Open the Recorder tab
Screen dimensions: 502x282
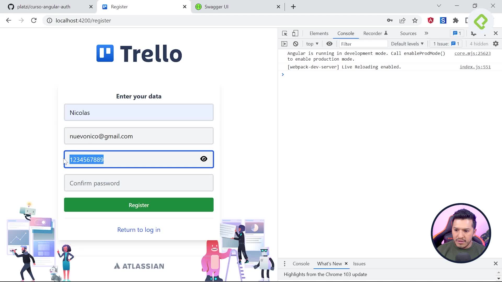click(x=375, y=33)
